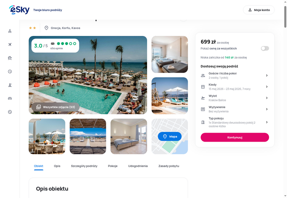Expand the Typ pokoju room option
The image size is (287, 198).
pyautogui.click(x=235, y=122)
